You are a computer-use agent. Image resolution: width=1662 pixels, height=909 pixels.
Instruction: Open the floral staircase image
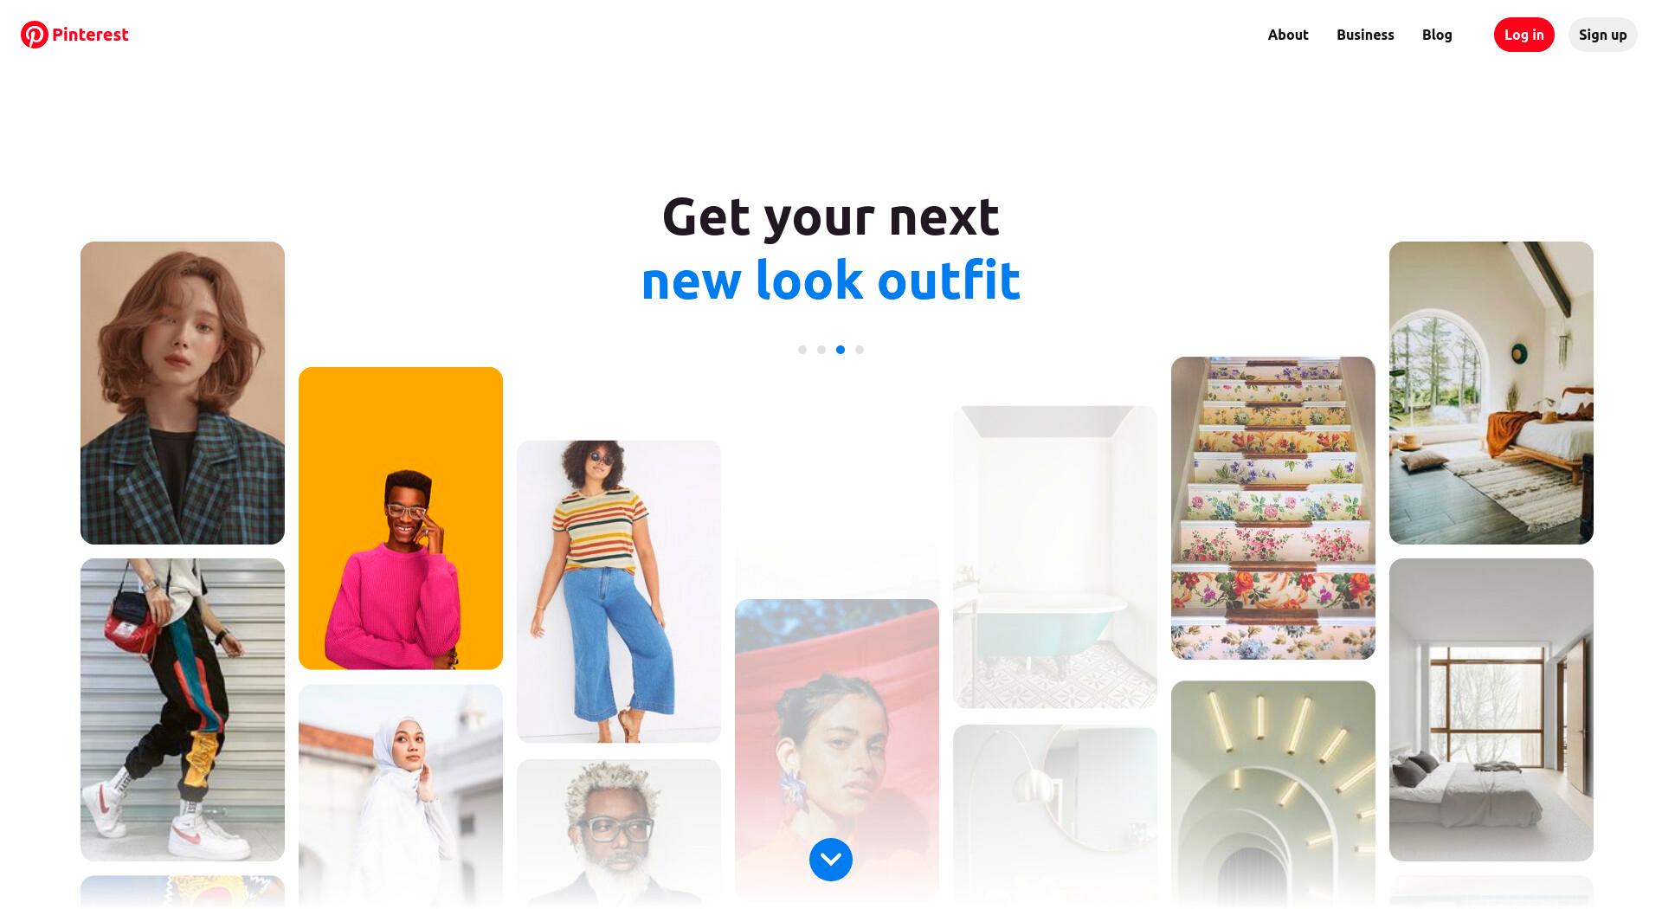click(1273, 508)
